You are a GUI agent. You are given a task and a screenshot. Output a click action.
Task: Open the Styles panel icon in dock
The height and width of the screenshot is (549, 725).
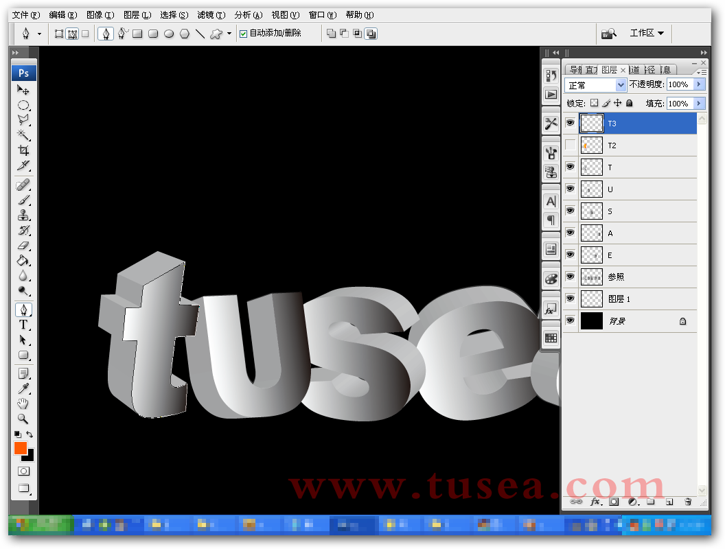tap(551, 309)
